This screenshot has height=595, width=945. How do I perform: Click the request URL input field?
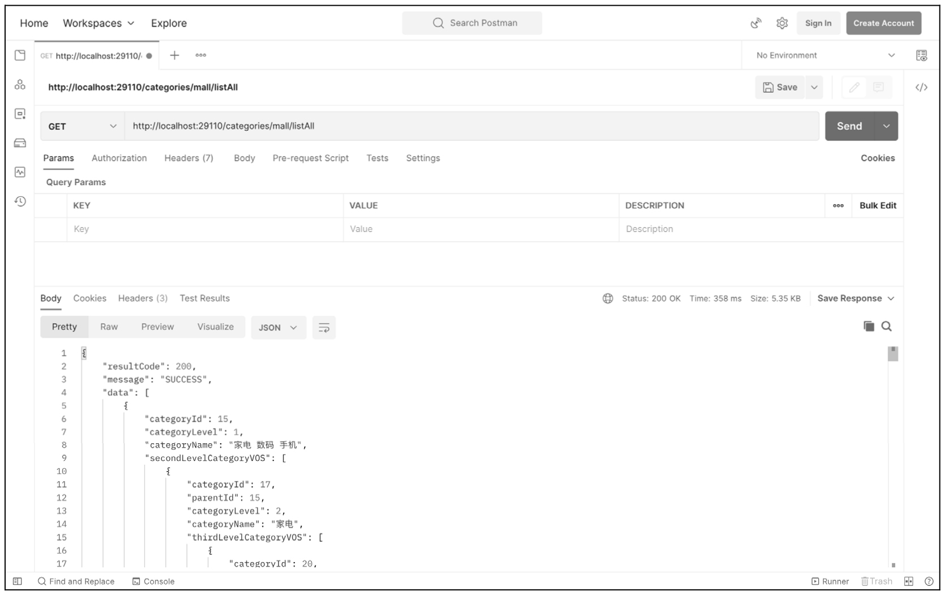click(x=472, y=126)
